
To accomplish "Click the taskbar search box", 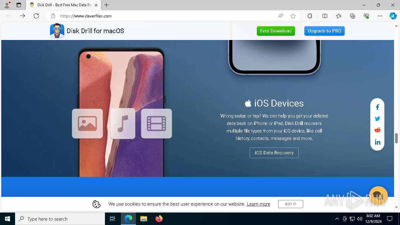I will pos(60,219).
